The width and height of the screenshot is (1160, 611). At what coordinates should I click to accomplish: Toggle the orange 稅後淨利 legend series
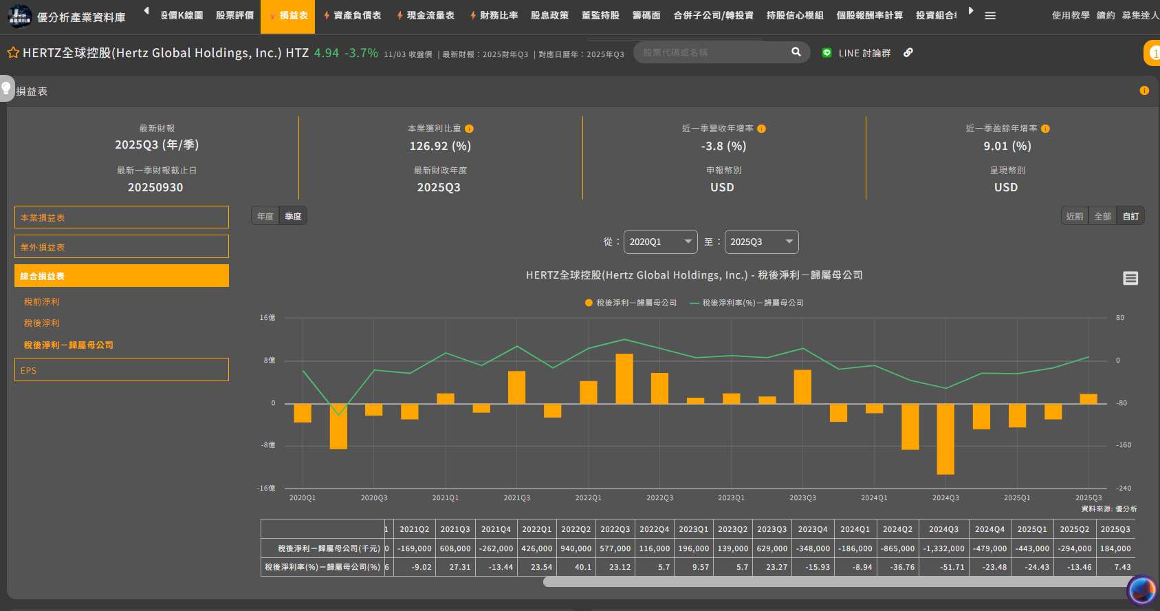631,303
